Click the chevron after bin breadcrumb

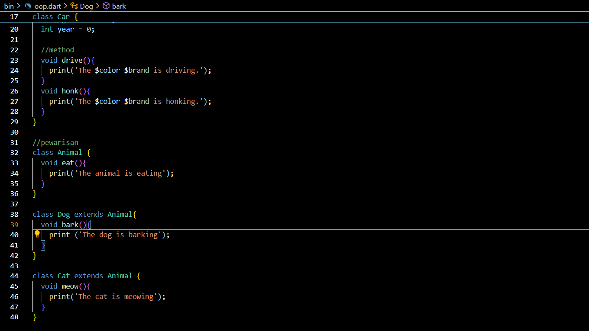[x=19, y=6]
